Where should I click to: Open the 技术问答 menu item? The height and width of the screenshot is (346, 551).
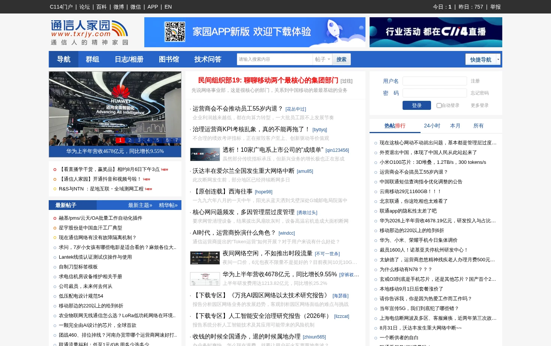(208, 59)
